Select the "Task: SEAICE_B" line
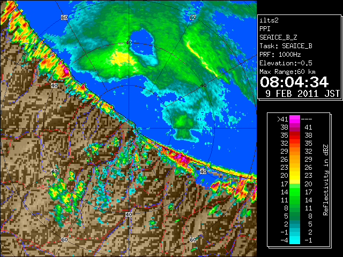This screenshot has width=343, height=257. click(286, 46)
